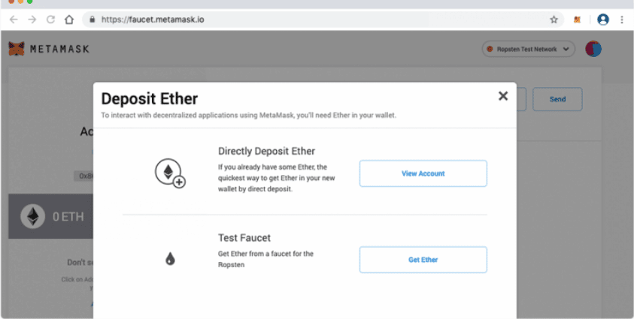Click the Get Ether button
634x319 pixels.
tap(423, 260)
